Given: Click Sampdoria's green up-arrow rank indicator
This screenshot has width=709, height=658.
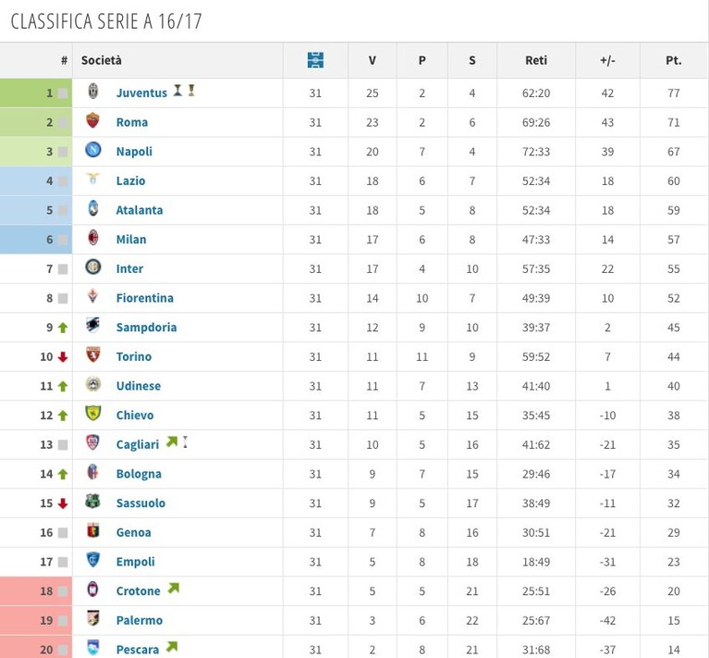Looking at the screenshot, I should coord(63,328).
